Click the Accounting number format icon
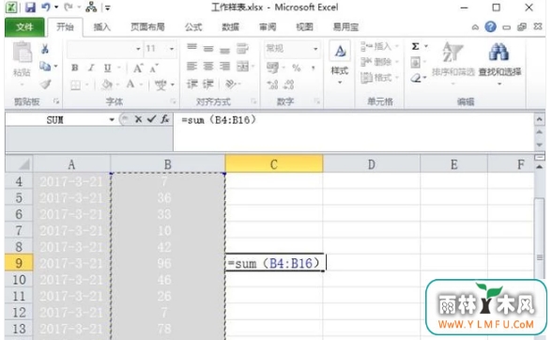 272,67
